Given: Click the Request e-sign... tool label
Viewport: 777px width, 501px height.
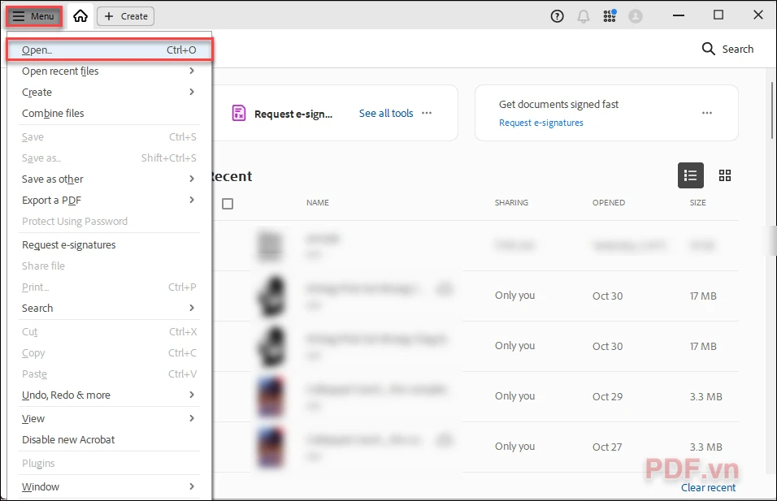Looking at the screenshot, I should (293, 114).
